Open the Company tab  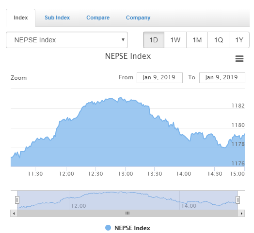click(x=138, y=18)
